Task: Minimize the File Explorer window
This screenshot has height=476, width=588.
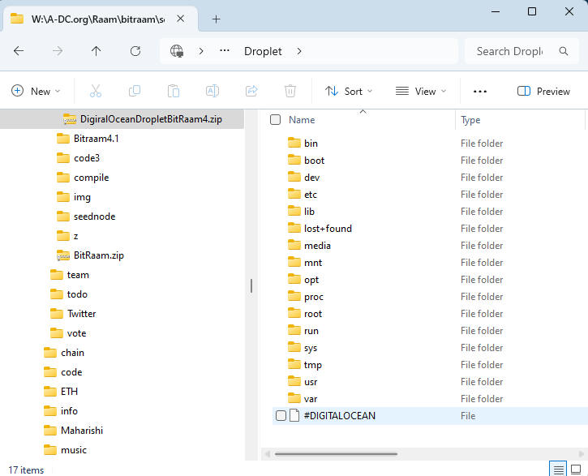Action: pyautogui.click(x=496, y=11)
